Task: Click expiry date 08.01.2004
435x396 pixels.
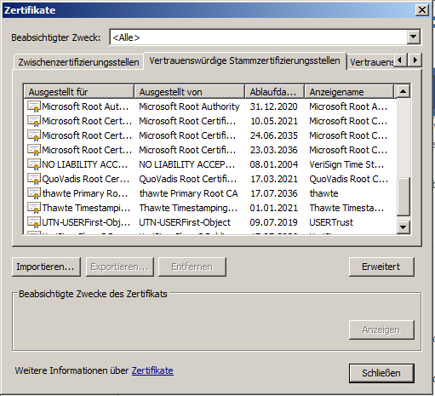Action: pos(274,164)
